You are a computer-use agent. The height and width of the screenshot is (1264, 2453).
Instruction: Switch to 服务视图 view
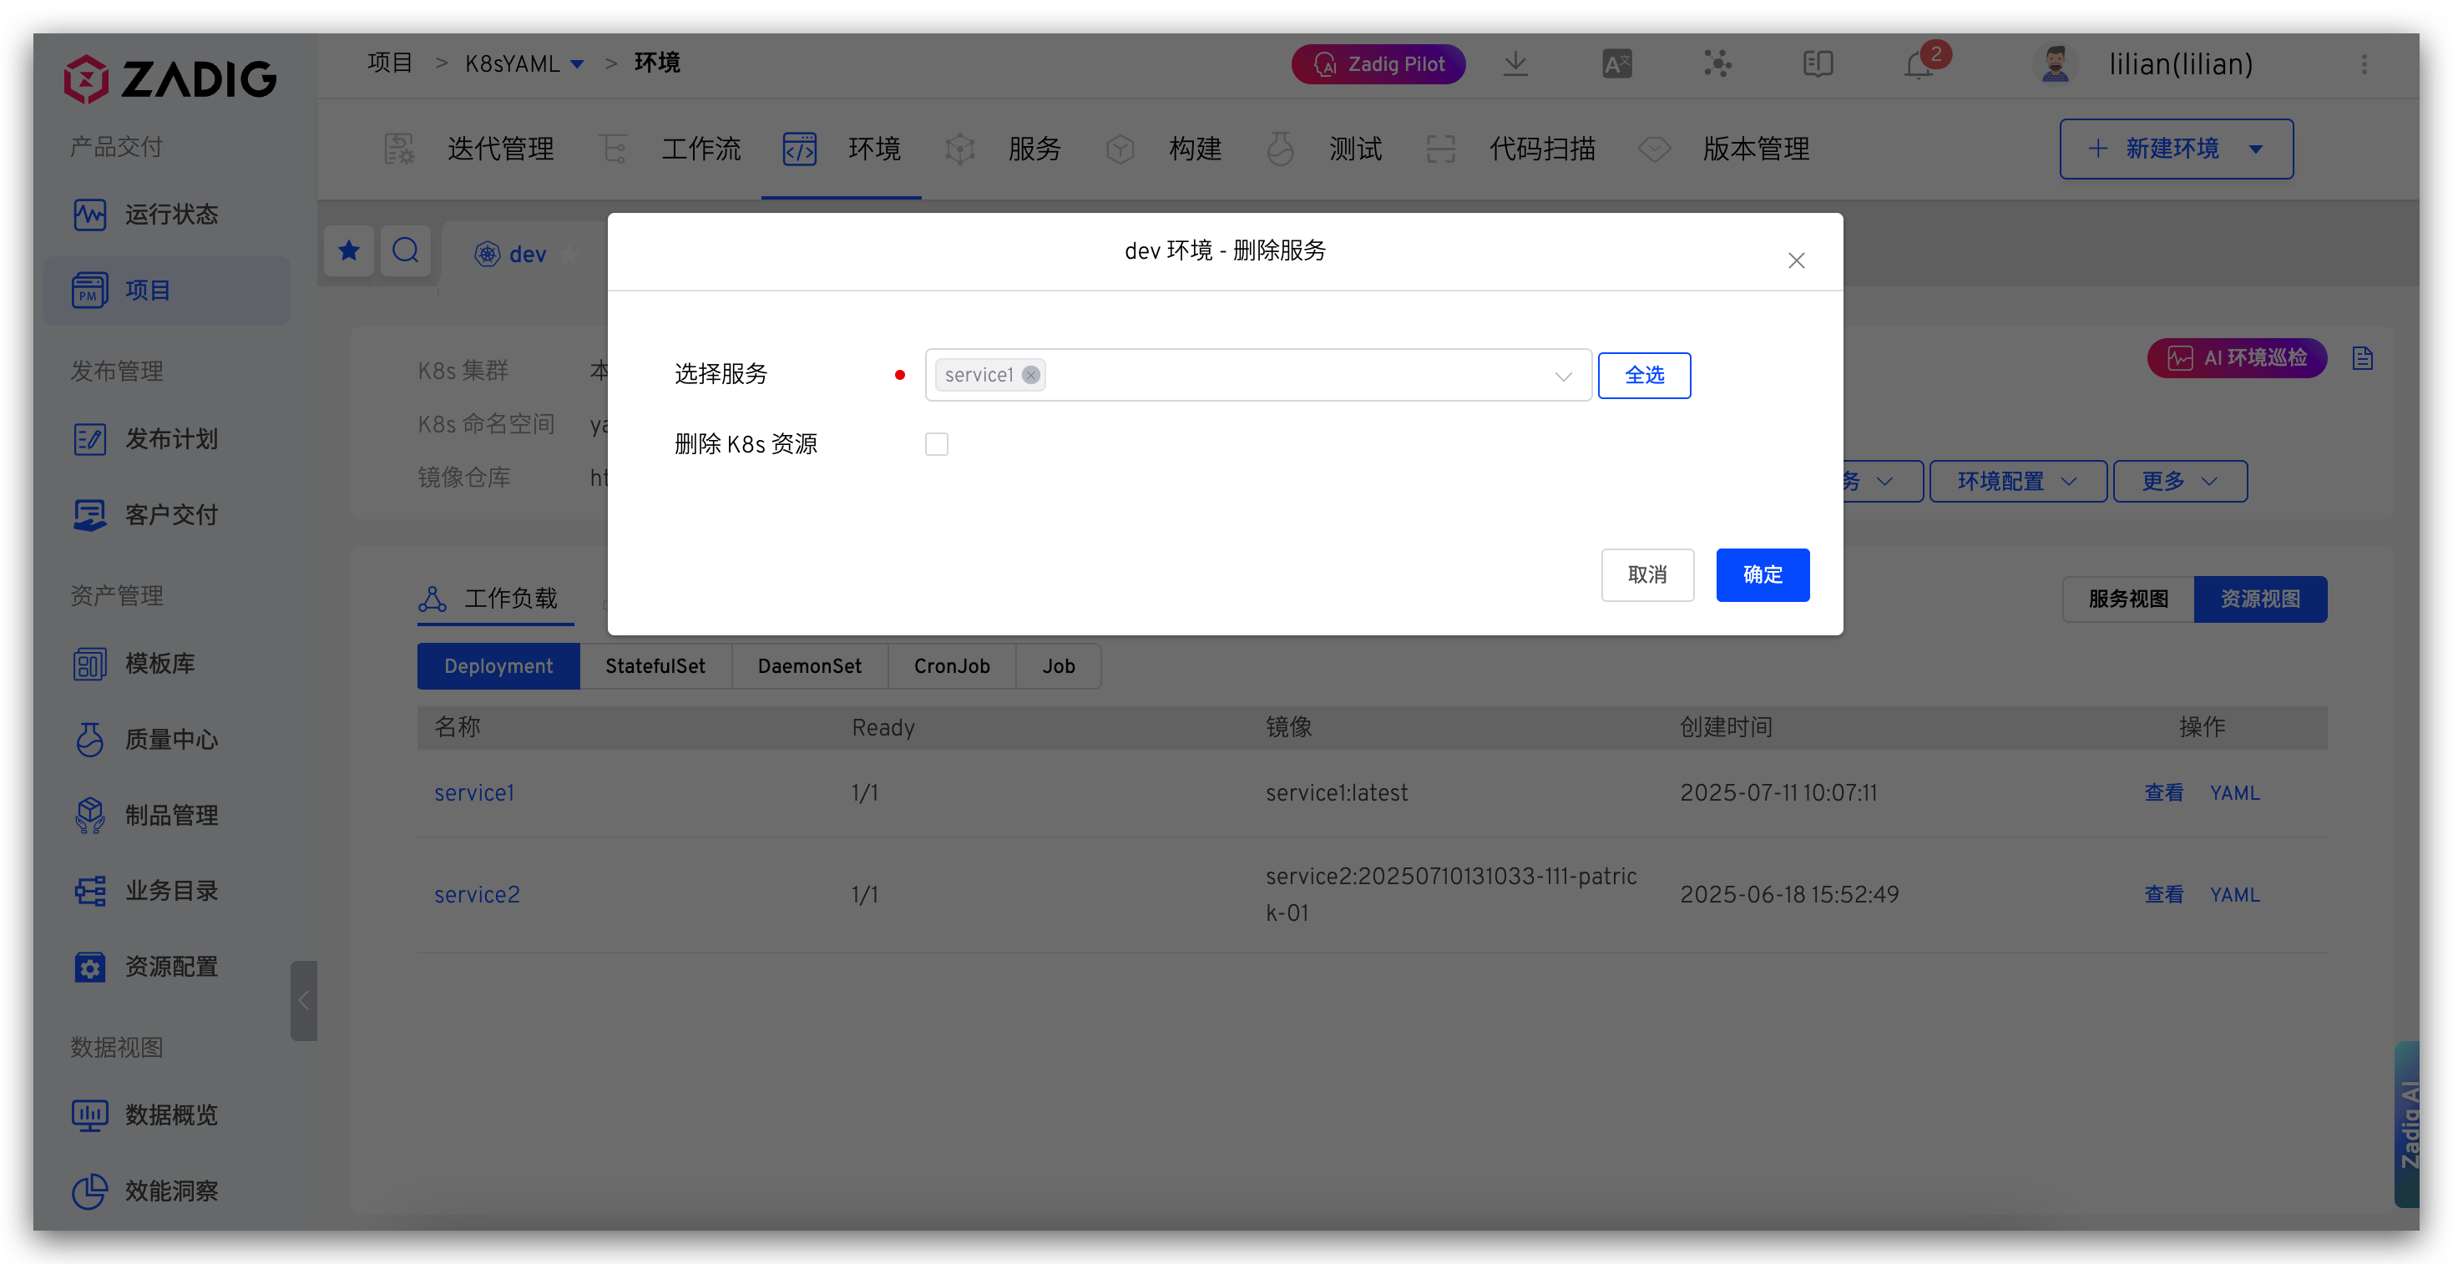(x=2127, y=599)
